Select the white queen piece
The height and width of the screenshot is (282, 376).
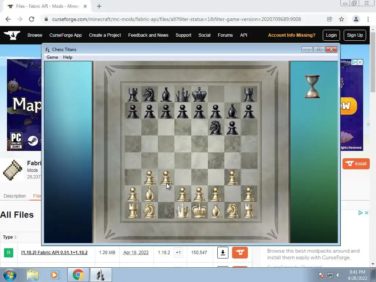pos(183,210)
